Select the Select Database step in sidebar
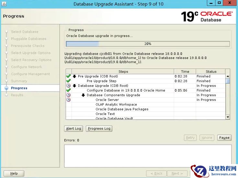The image size is (238, 178). (x=25, y=32)
